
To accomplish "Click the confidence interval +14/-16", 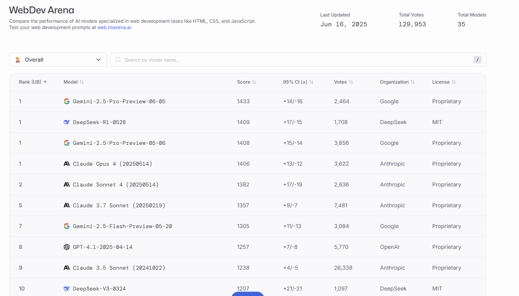I will pos(293,101).
